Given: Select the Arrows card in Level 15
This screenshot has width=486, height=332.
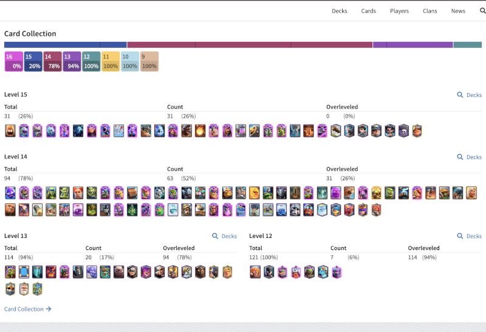Looking at the screenshot, I should pyautogui.click(x=118, y=130).
